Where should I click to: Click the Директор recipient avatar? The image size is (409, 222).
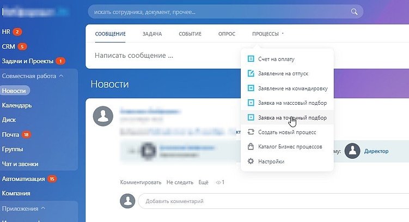[352, 151]
